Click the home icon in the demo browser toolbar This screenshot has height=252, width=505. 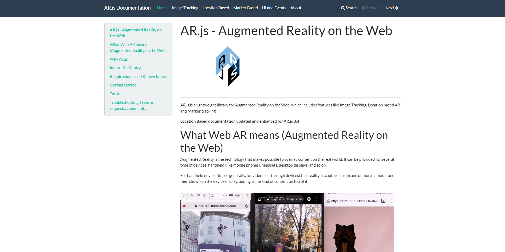pyautogui.click(x=205, y=196)
